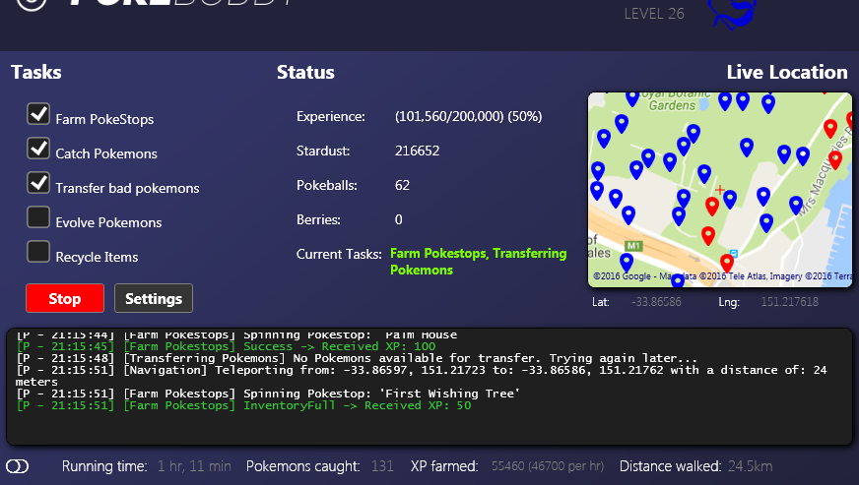This screenshot has width=859, height=485.
Task: Click the green Current Tasks text
Action: (478, 262)
